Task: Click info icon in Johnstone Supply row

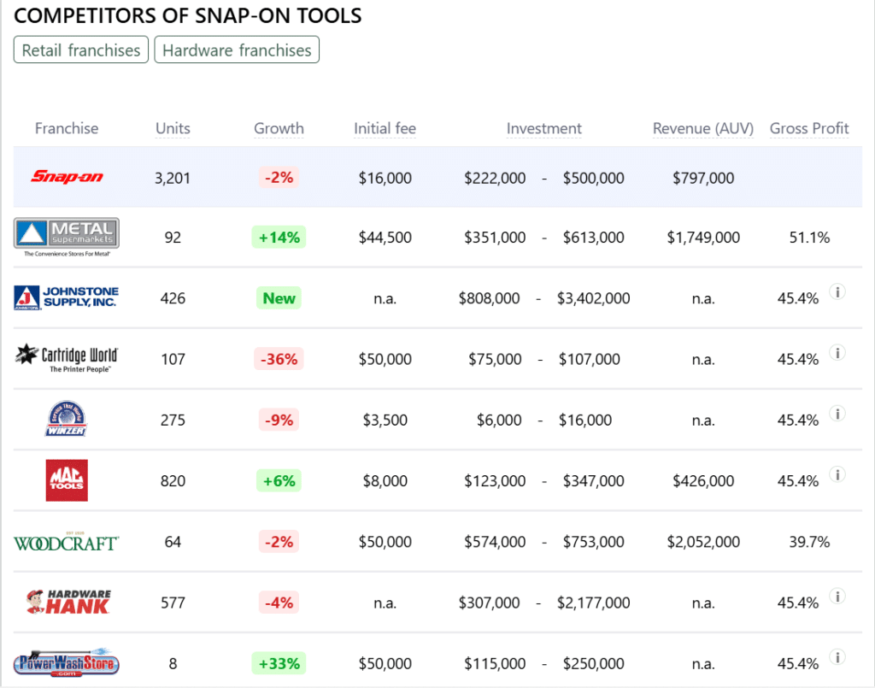Action: 837,291
